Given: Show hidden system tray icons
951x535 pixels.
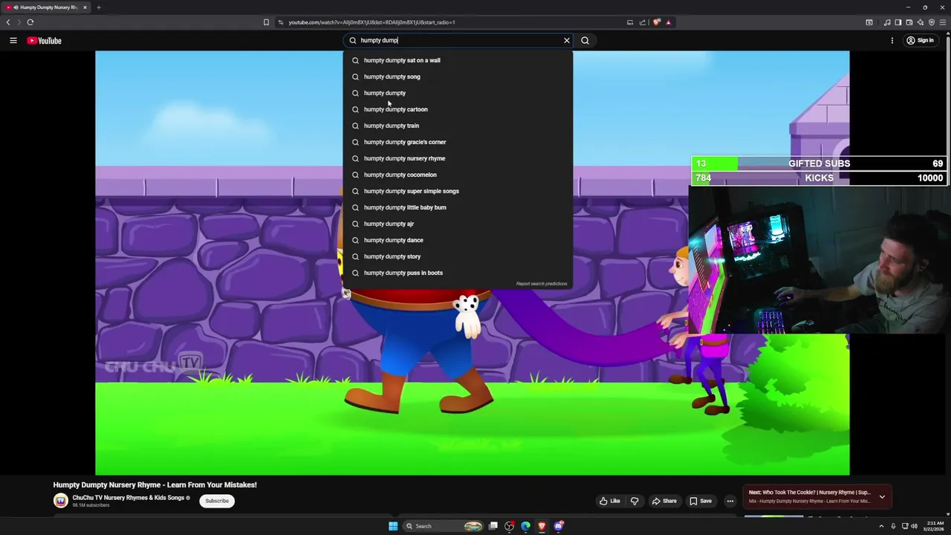Looking at the screenshot, I should (881, 526).
